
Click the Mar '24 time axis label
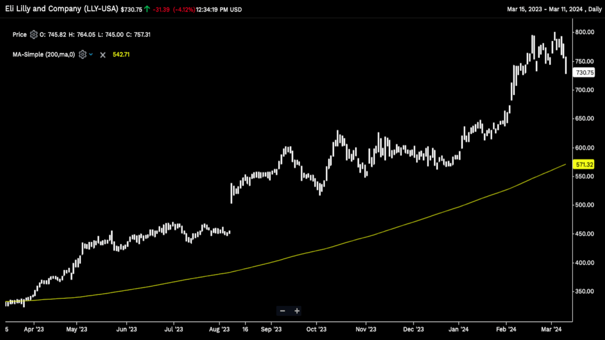552,329
